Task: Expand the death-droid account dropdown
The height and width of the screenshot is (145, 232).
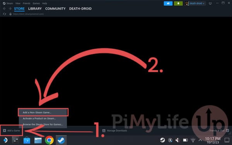Action: click(x=197, y=3)
